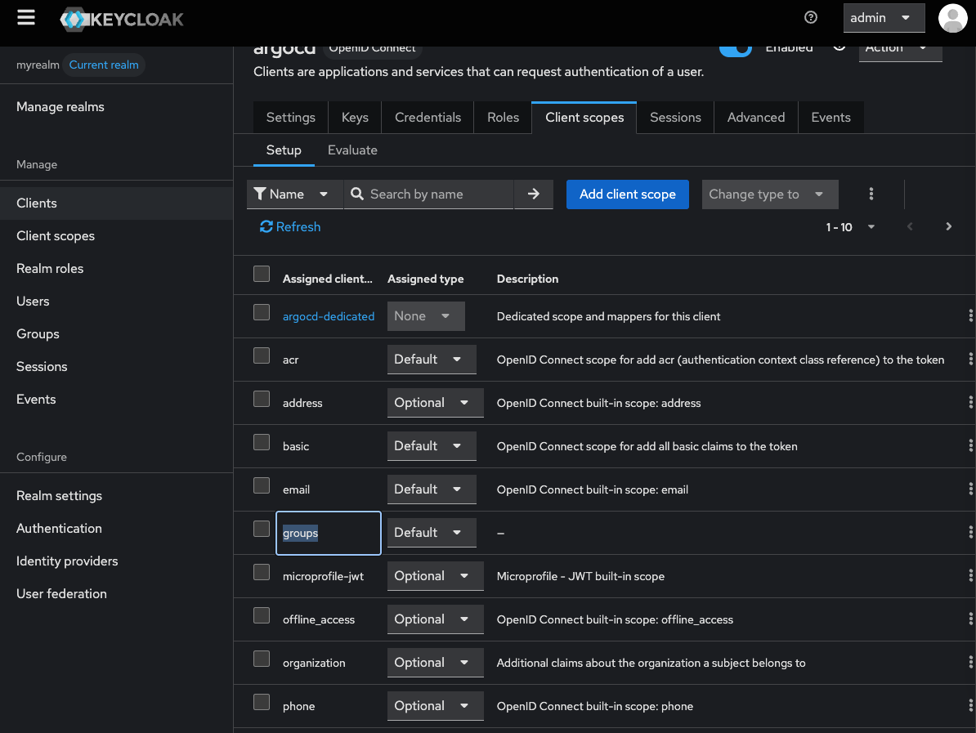The width and height of the screenshot is (976, 733).
Task: Open the Evaluate sub-tab
Action: pyautogui.click(x=352, y=150)
